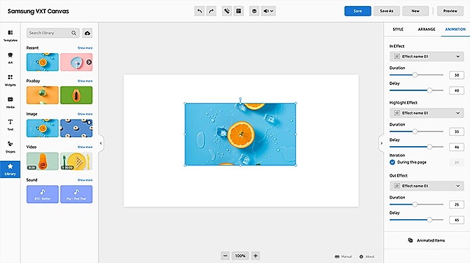Select the Library star icon in the sidebar

tap(10, 167)
